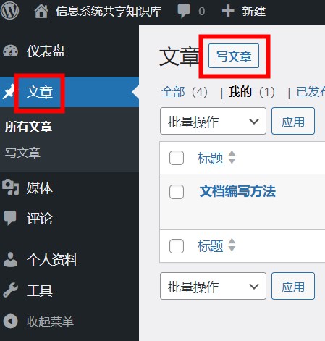Click the 写文章 button next to the heading
The image size is (325, 341).
[x=234, y=56]
